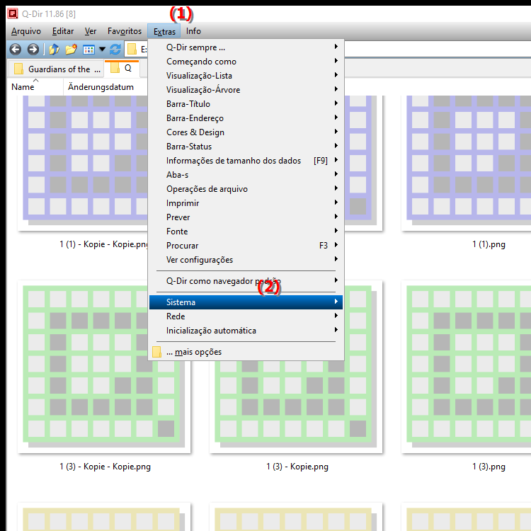Viewport: 531px width, 531px height.
Task: Click the folder up-level icon
Action: pos(55,50)
